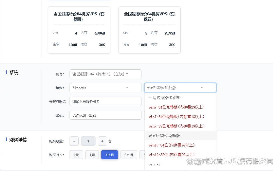
Task: Collapse the operating system dropdown via its chevron
Action: click(202, 88)
